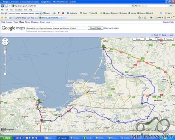Click the browser Back arrow
Viewport: 175px width, 140px height.
coord(2,6)
